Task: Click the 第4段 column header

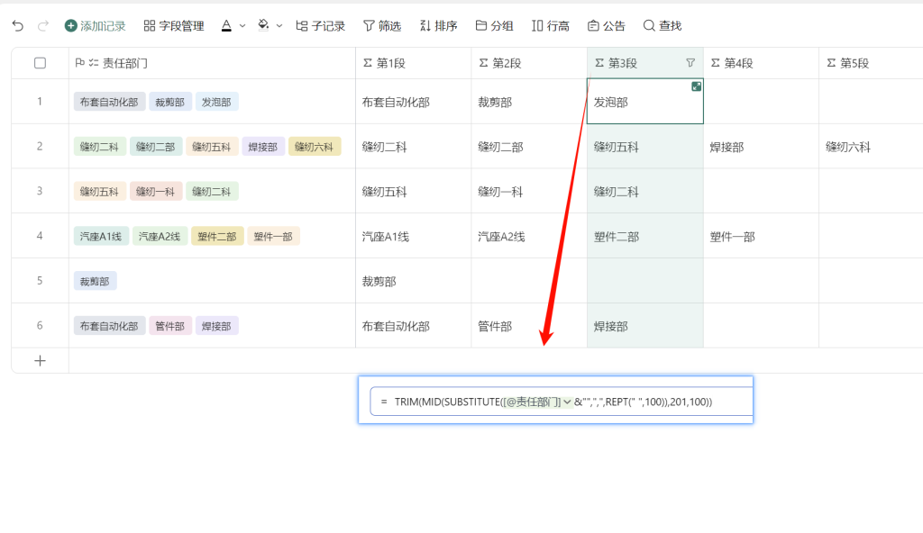Action: (761, 63)
